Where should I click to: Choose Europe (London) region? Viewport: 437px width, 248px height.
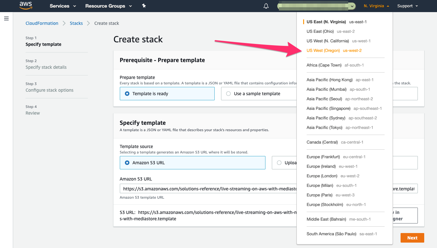[333, 176]
